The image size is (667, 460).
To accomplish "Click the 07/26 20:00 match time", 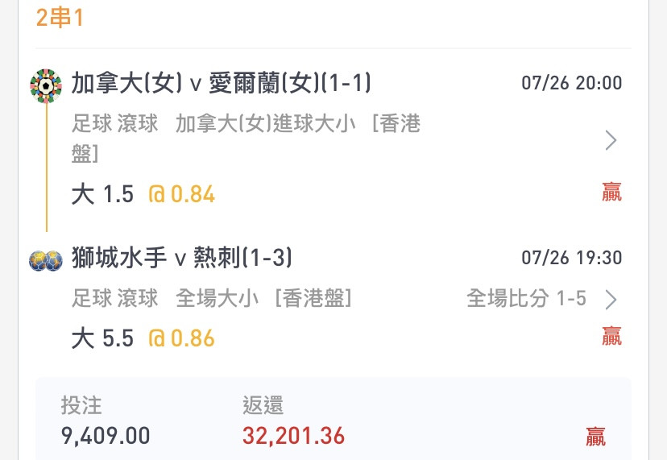I will pos(571,84).
